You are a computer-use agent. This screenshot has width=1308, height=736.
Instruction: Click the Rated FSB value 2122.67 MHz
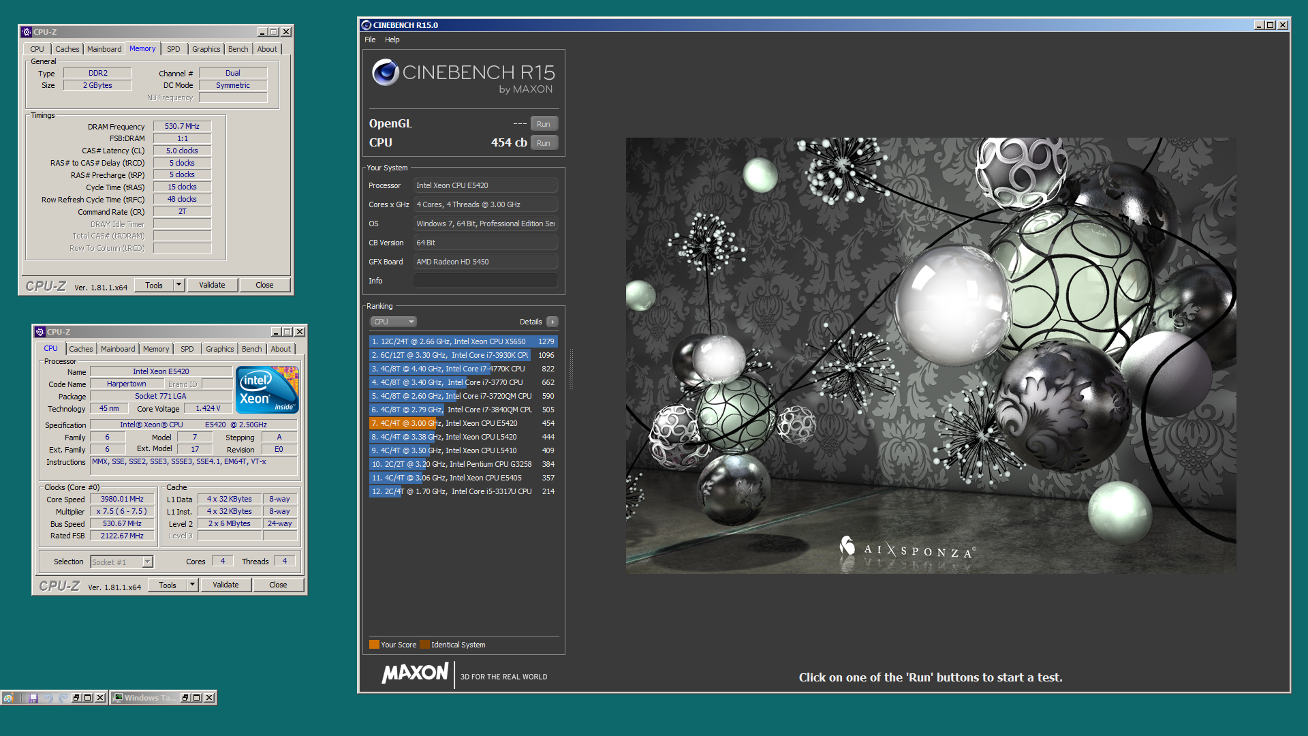click(122, 536)
